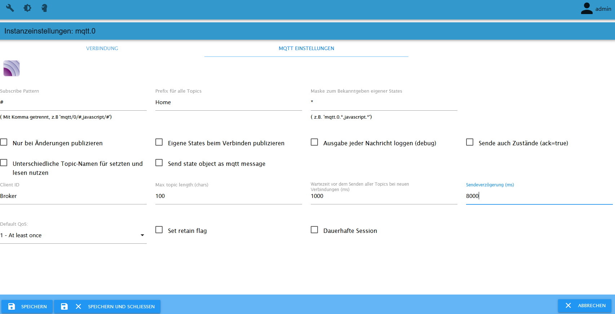Toggle Ausgabe jeder Nachricht loggen (debug)
Viewport: 615px width, 314px height.
tap(314, 142)
